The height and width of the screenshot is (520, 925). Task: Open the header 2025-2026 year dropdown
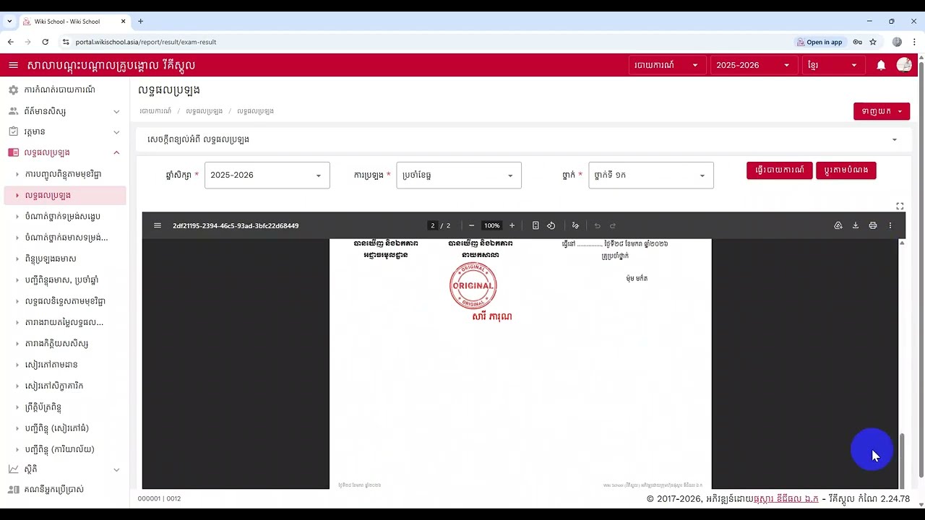(753, 65)
